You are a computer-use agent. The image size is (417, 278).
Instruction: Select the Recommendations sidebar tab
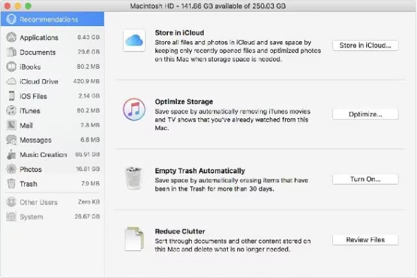pyautogui.click(x=52, y=19)
